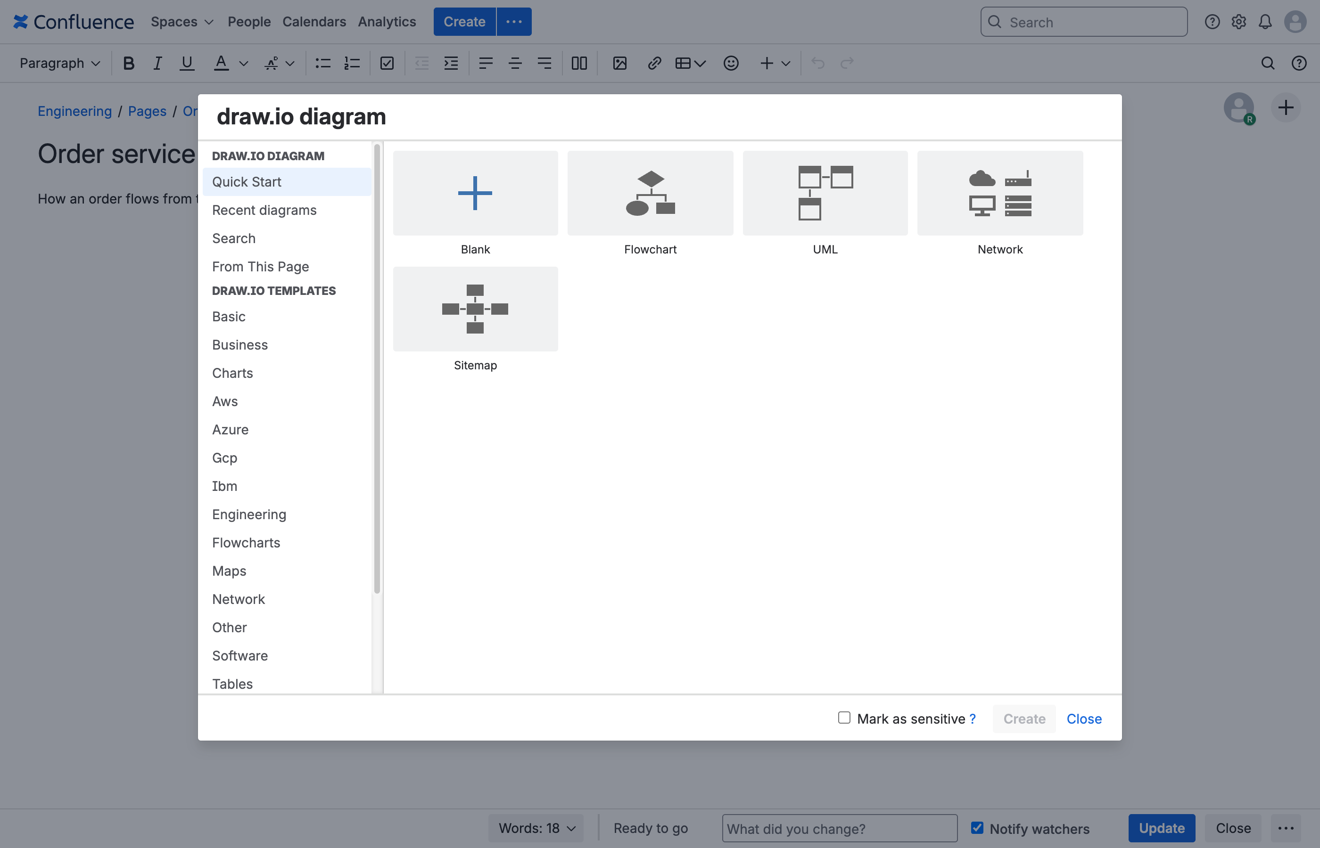Click the Engineering breadcrumb link
The width and height of the screenshot is (1320, 848).
(x=74, y=111)
